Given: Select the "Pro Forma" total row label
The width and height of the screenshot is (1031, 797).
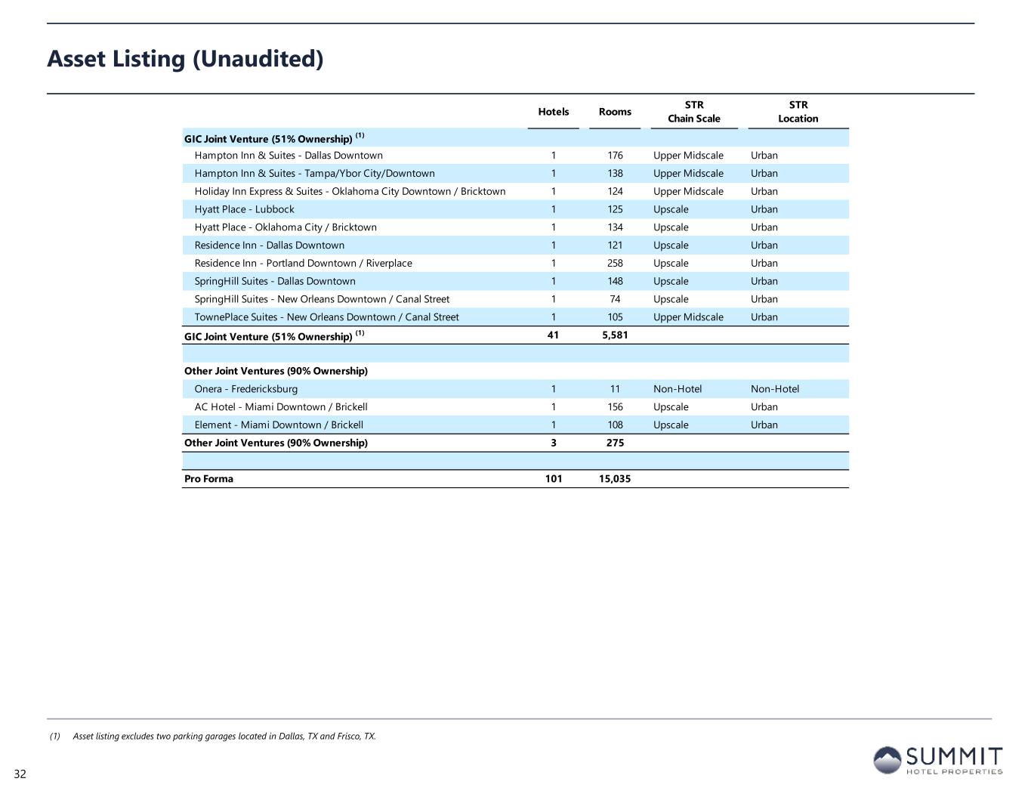Looking at the screenshot, I should coord(208,479).
